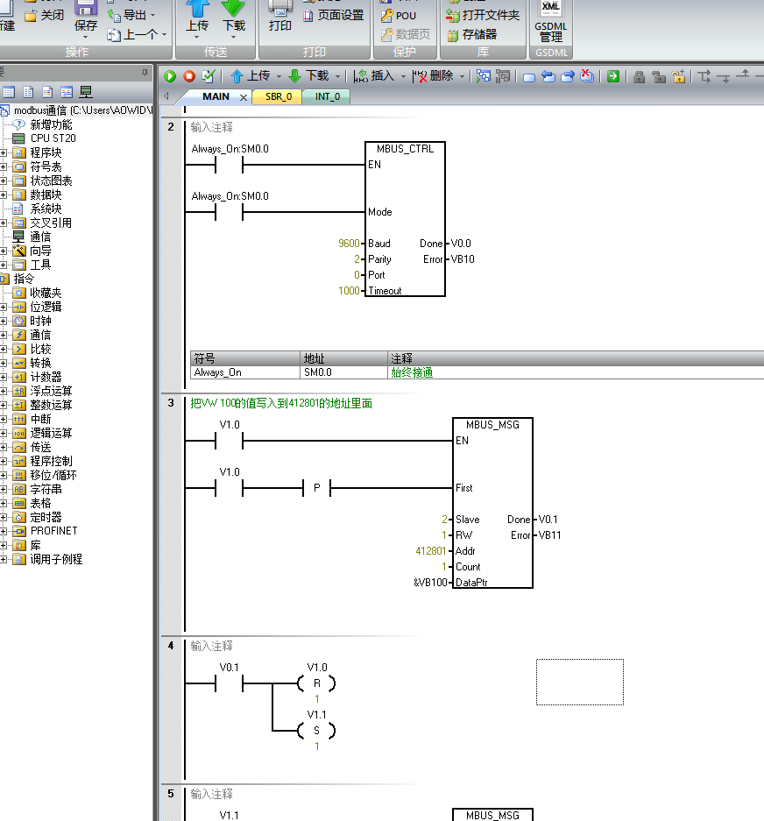
Task: Expand the 定时器 instruction folder
Action: coord(4,517)
